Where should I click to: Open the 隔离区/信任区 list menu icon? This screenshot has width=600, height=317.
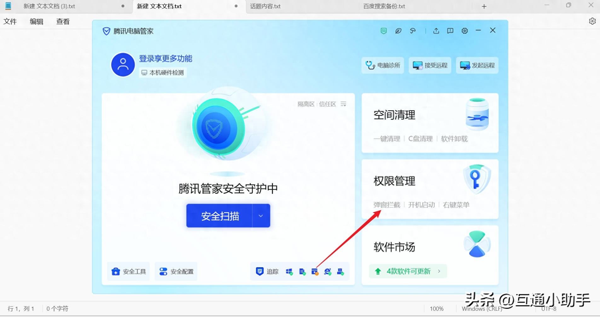click(x=343, y=104)
